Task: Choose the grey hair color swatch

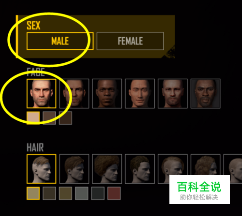Action: point(82,193)
